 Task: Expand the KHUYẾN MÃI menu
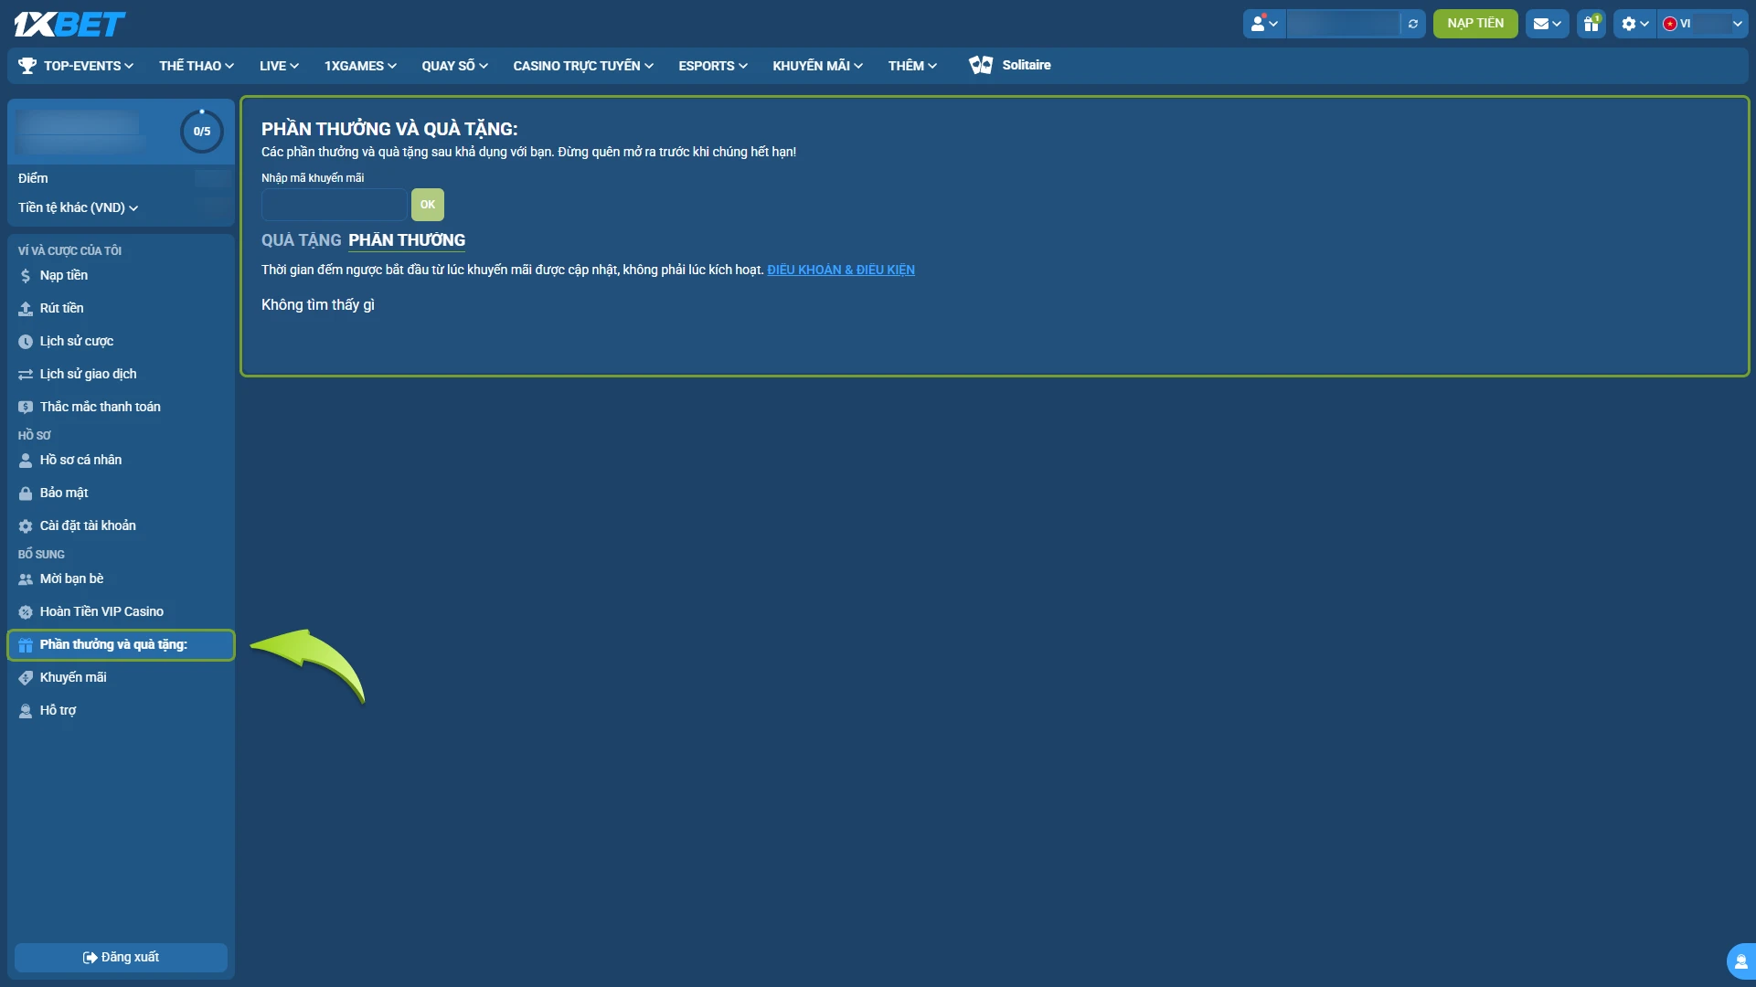[x=817, y=66]
